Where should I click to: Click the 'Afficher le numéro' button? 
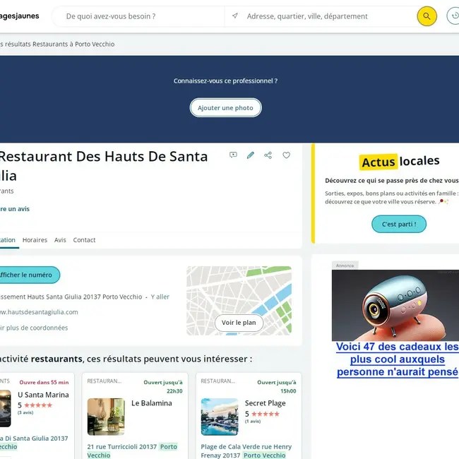(x=29, y=275)
